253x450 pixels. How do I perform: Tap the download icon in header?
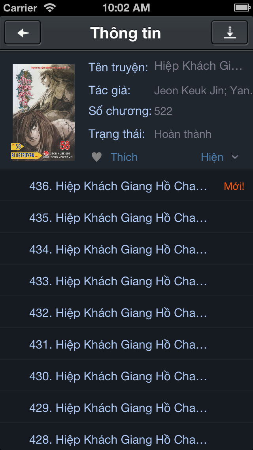230,33
